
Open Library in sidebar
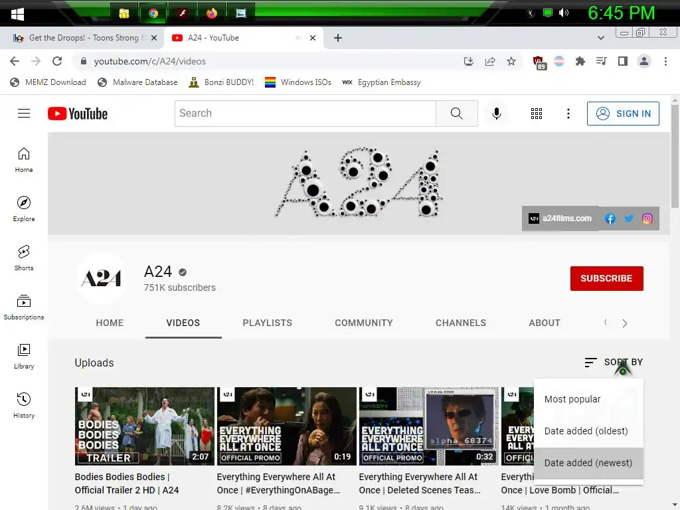click(24, 356)
